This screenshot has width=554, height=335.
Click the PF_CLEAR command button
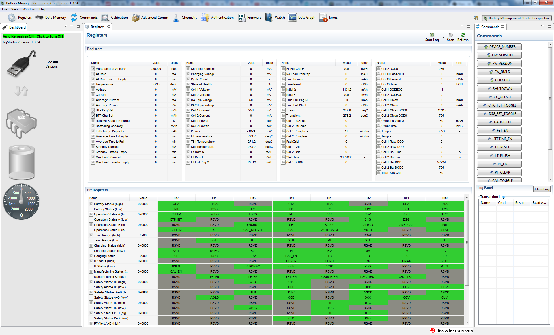[x=499, y=172]
